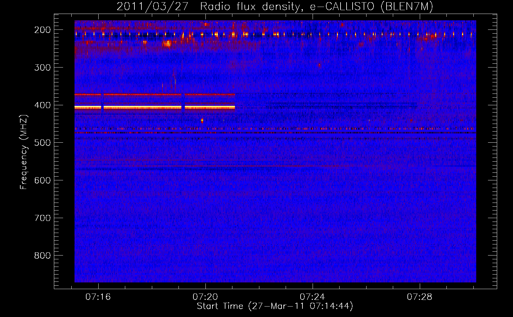The image size is (513, 317).
Task: Click the 07:28 time tick label
Action: (420, 297)
